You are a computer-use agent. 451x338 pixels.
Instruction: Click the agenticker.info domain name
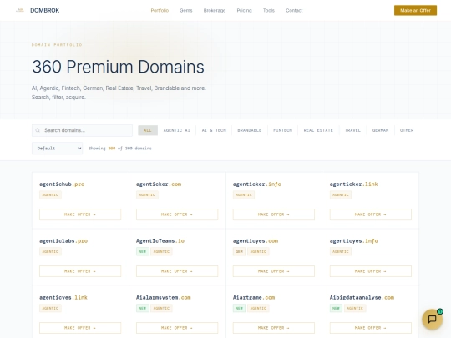click(x=257, y=184)
